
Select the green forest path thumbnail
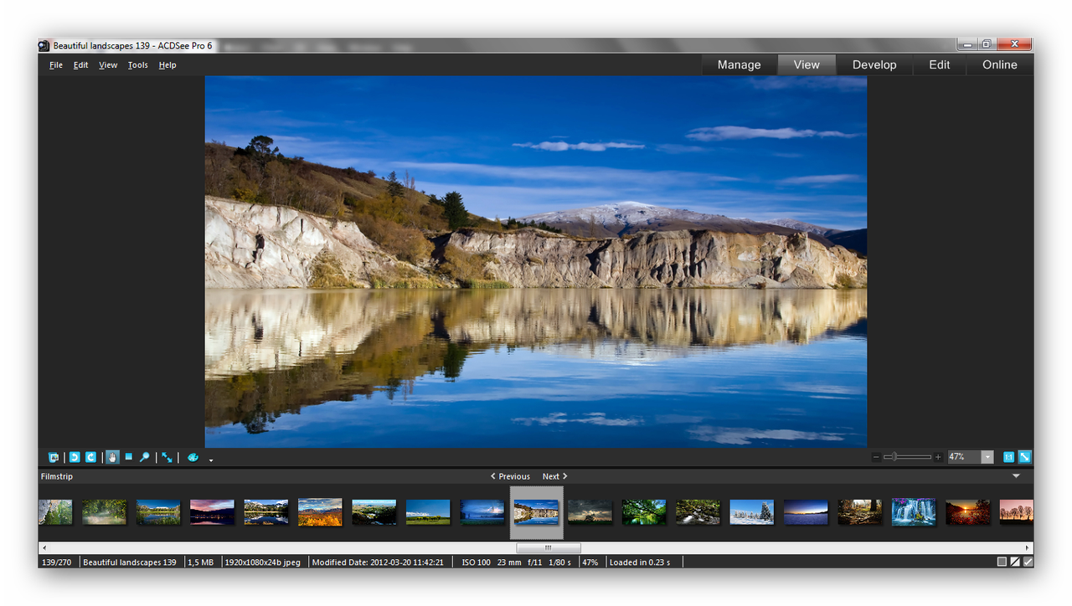click(x=105, y=512)
